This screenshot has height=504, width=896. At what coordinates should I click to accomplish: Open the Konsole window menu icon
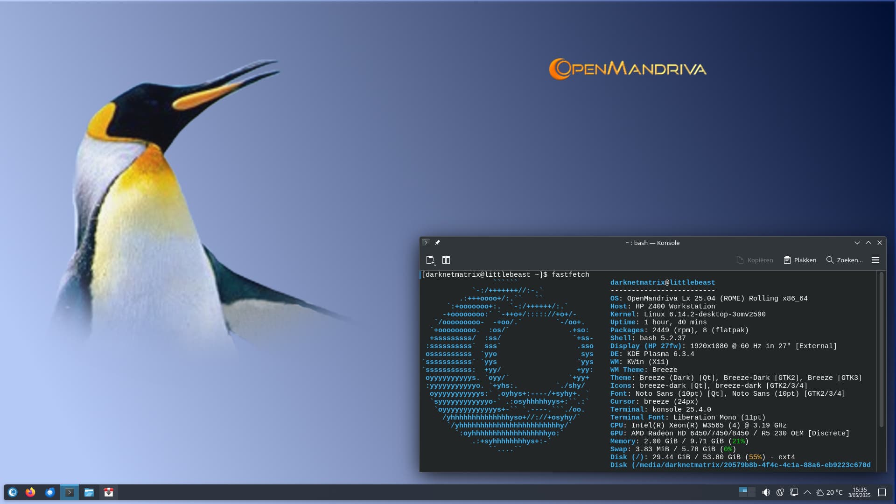pyautogui.click(x=426, y=243)
